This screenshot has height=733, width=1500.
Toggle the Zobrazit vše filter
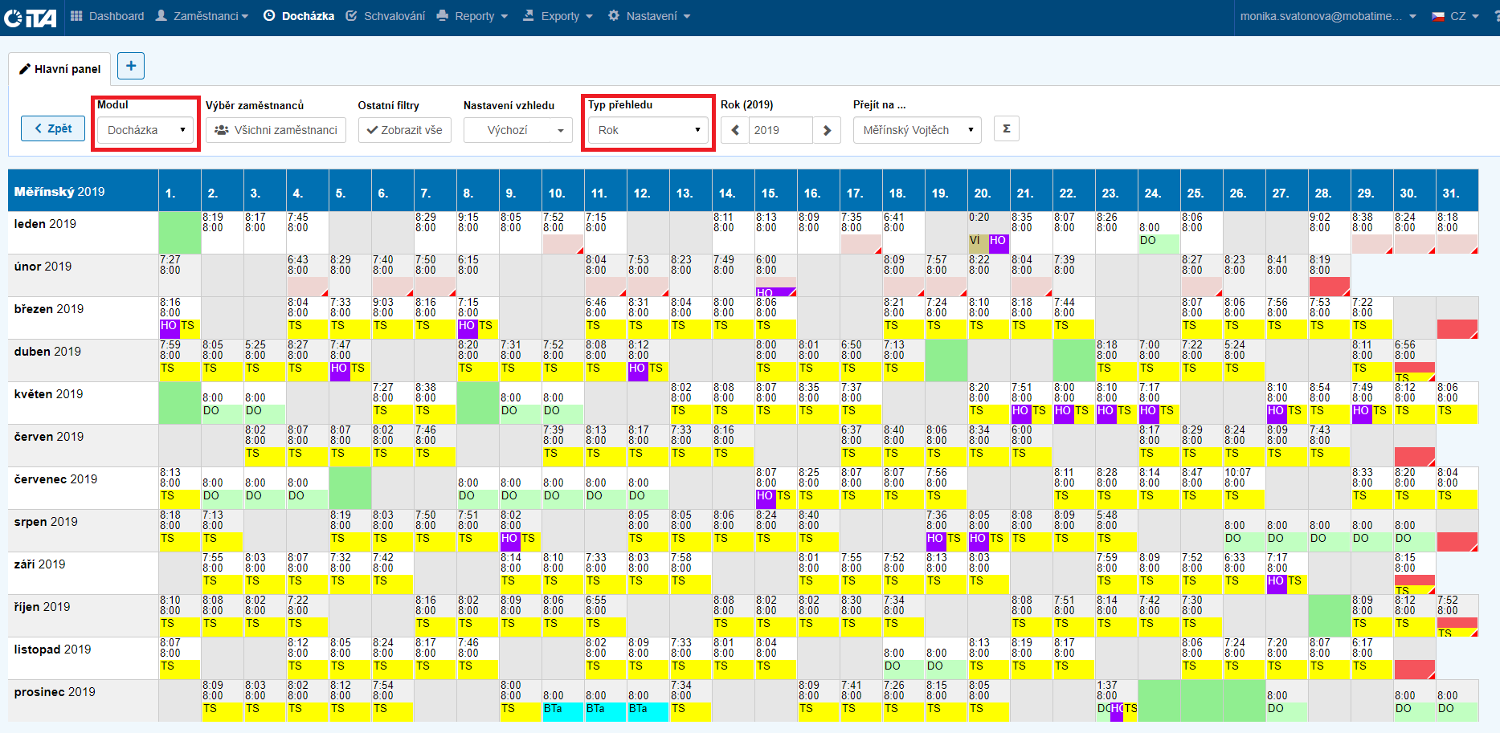tap(404, 130)
